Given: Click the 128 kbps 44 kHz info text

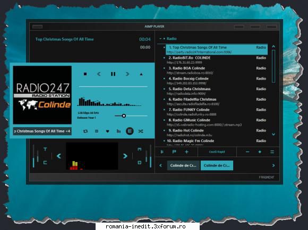Looking at the screenshot, I should pos(88,113).
